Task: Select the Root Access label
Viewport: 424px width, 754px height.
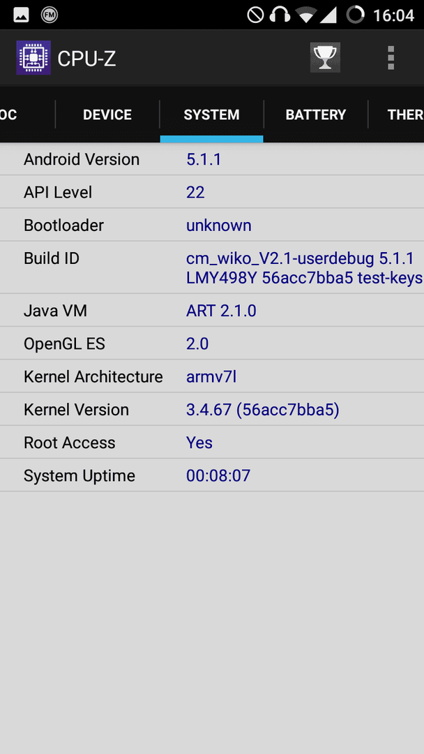Action: (70, 443)
